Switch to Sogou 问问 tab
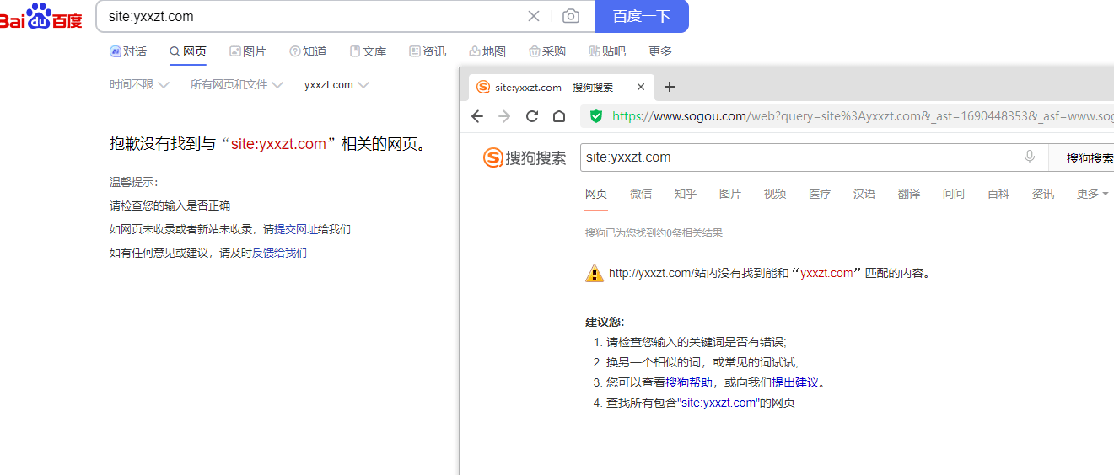1114x475 pixels. pos(954,194)
